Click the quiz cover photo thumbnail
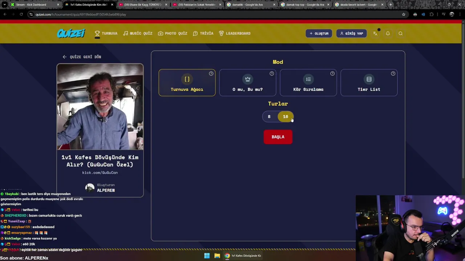Screen dimensions: 465x261 (100, 107)
